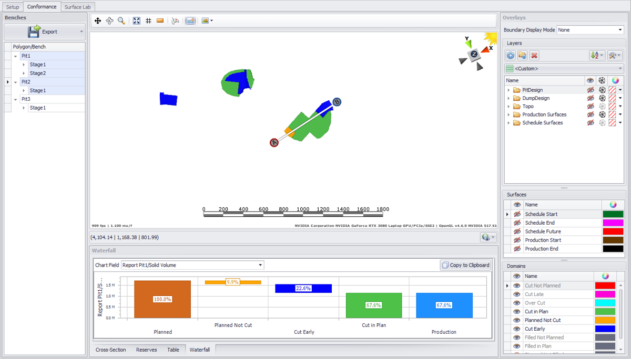Click the Layers Name column header
631x359 pixels.
544,81
